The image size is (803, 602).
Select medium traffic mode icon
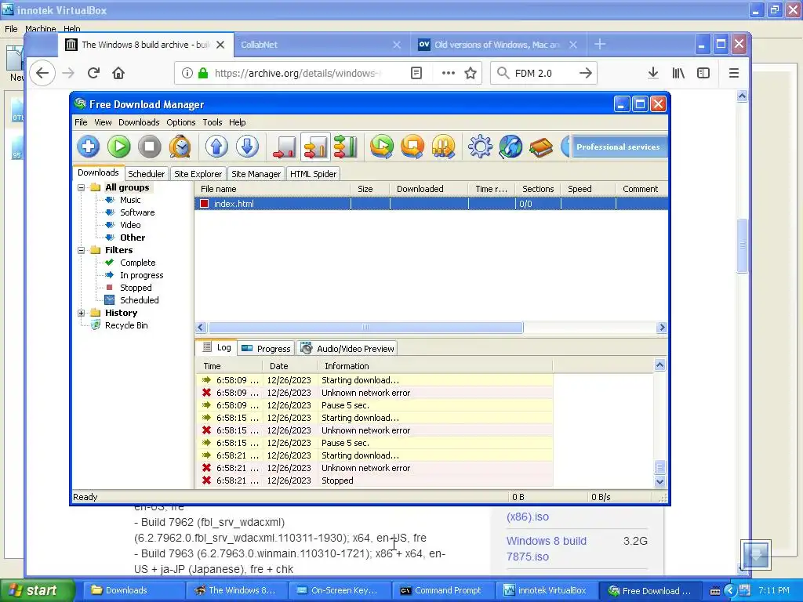tap(315, 147)
